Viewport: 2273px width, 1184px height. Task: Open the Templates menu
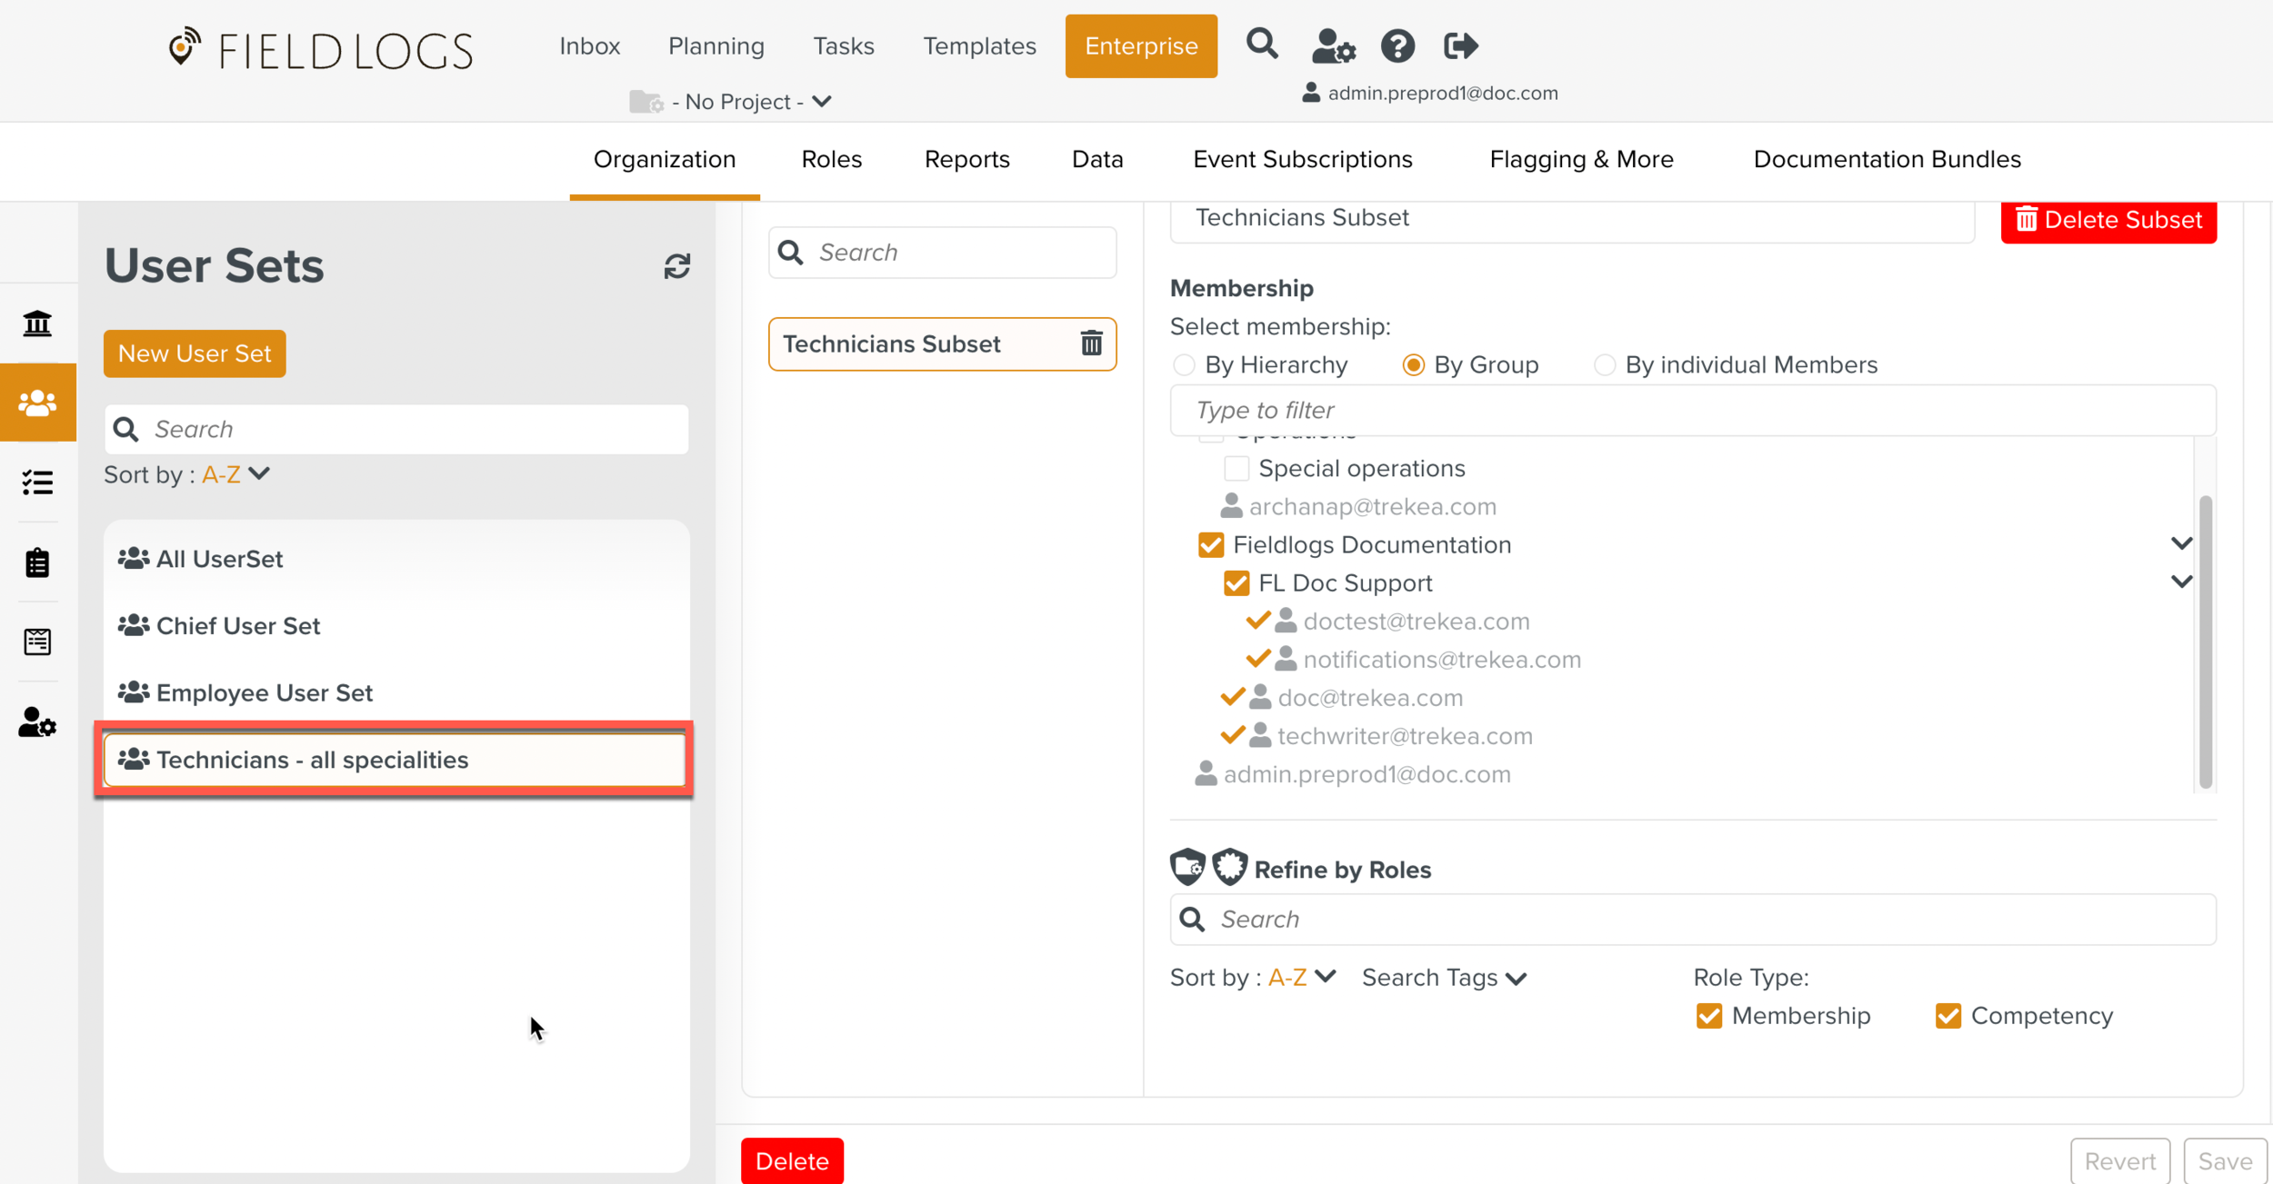pos(979,45)
